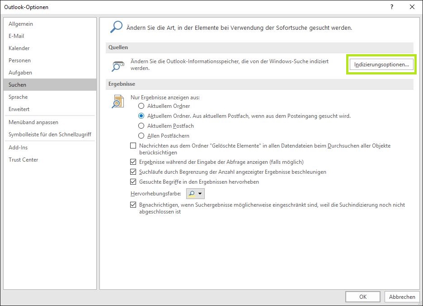Toggle Benachrichtigen bei eingeschränkten Suchergebnissen checkbox

tap(133, 205)
